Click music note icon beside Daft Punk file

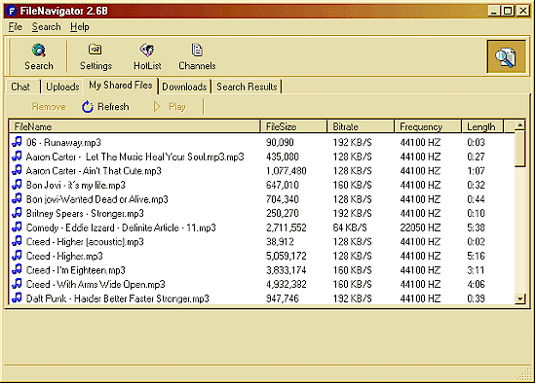click(x=18, y=298)
